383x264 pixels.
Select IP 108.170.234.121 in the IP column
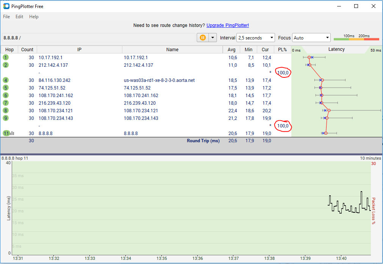pyautogui.click(x=55, y=111)
